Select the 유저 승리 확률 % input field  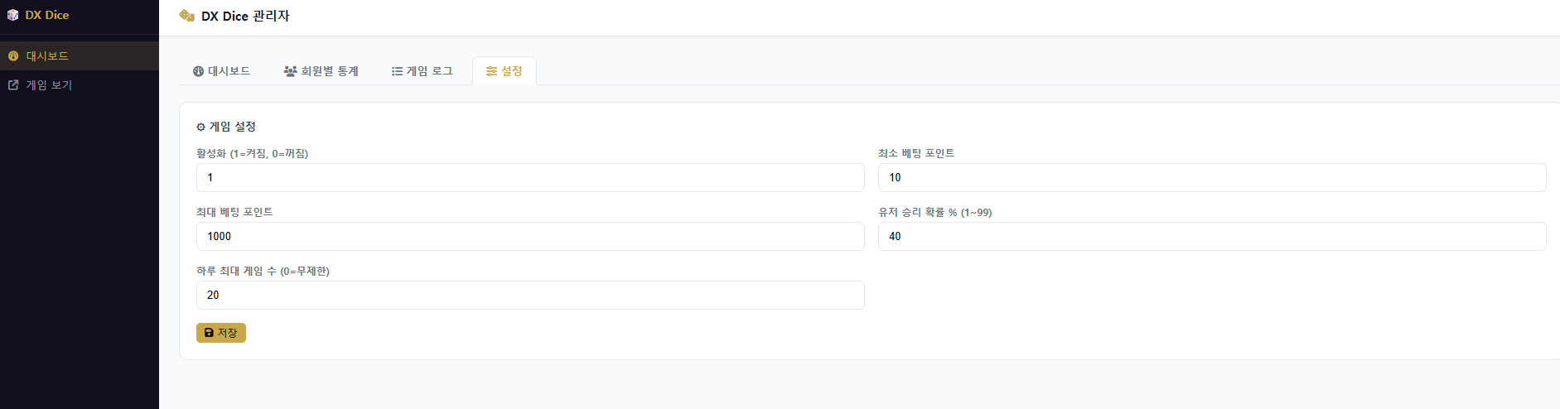(1212, 236)
